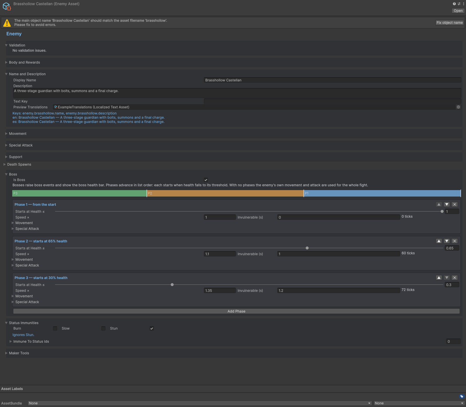Move Phase 3 up with arrow icon
Image resolution: width=466 pixels, height=407 pixels.
point(439,278)
